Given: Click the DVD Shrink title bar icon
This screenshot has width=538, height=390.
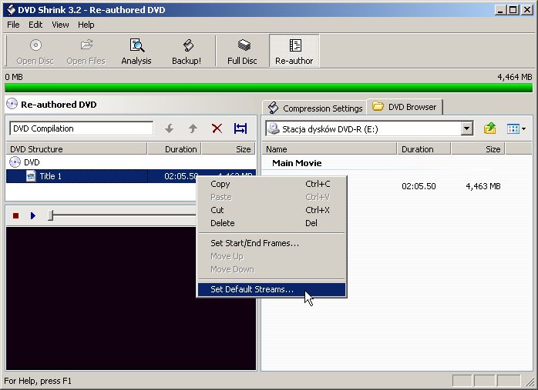Looking at the screenshot, I should tap(11, 10).
